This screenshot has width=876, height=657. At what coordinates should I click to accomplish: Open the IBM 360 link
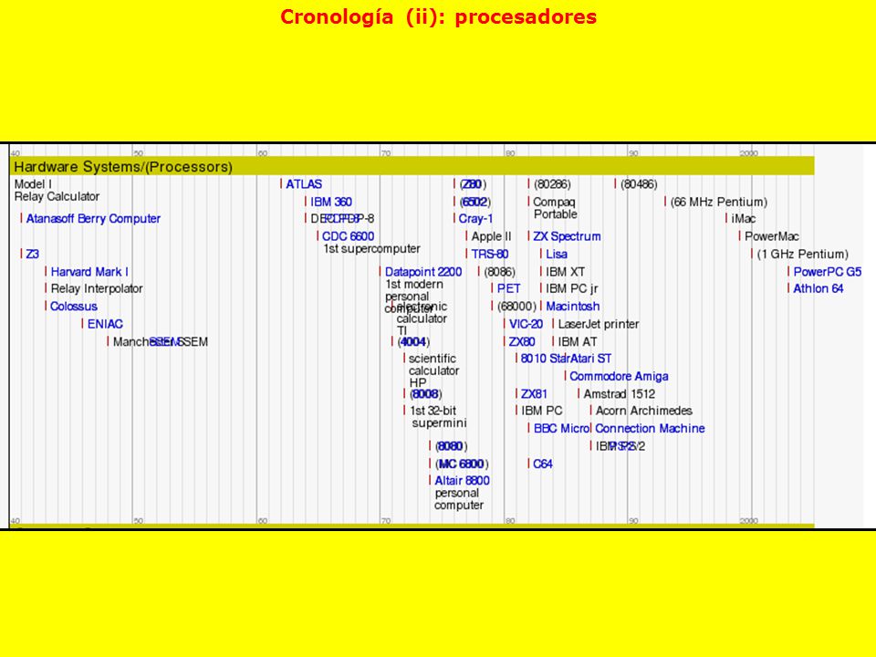click(331, 202)
